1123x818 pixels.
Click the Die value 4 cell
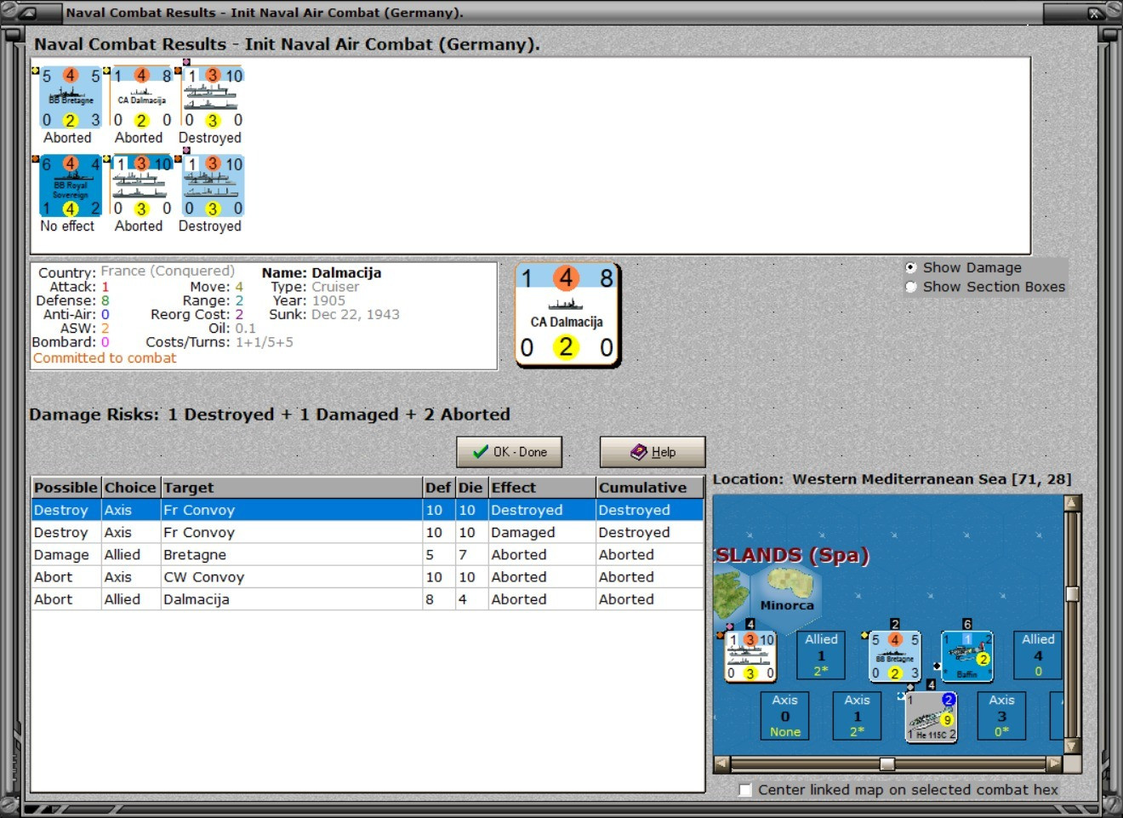tap(471, 599)
